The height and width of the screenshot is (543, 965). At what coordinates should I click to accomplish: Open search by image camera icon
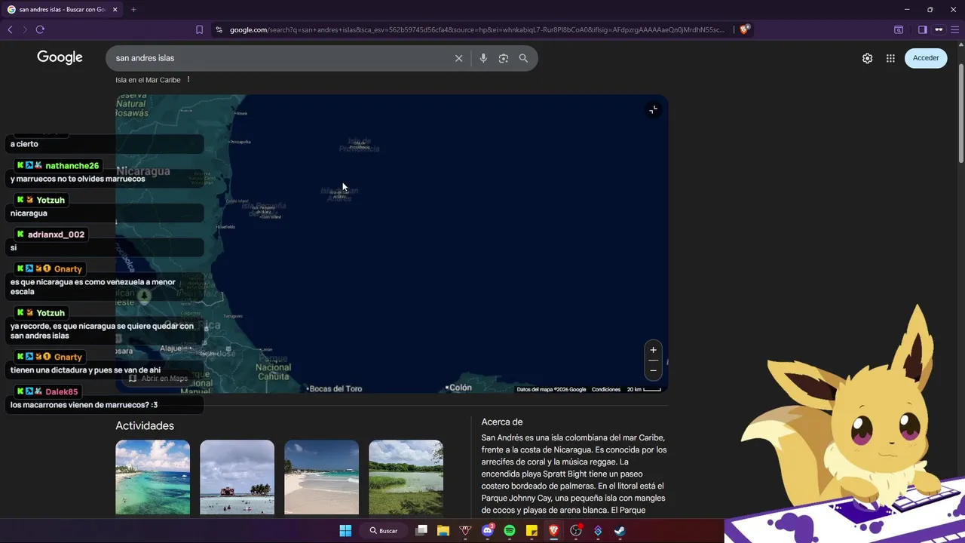(504, 58)
